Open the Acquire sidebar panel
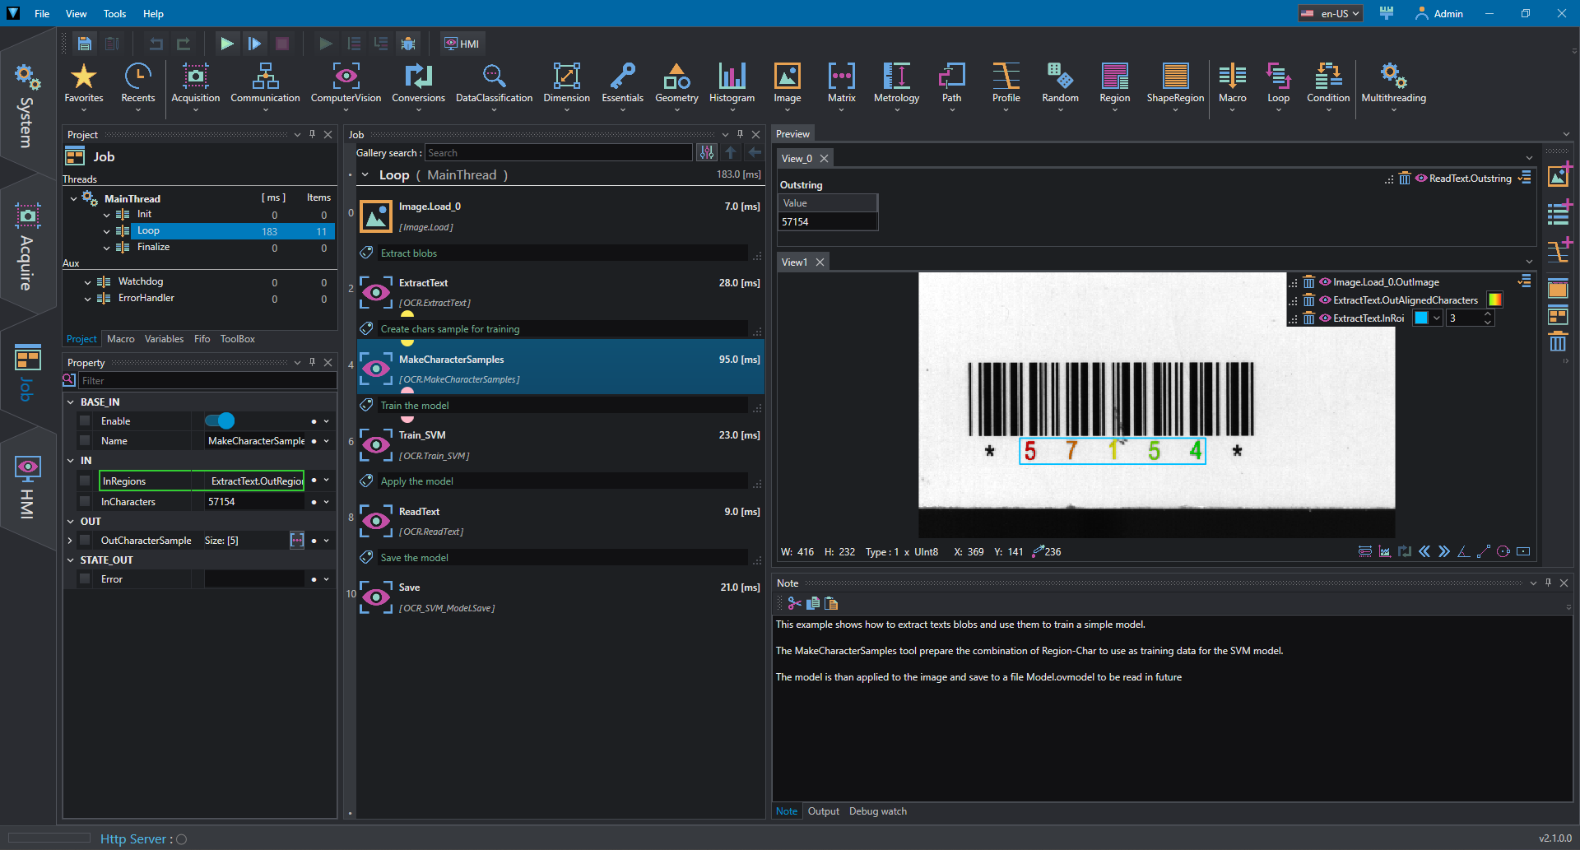 point(27,247)
